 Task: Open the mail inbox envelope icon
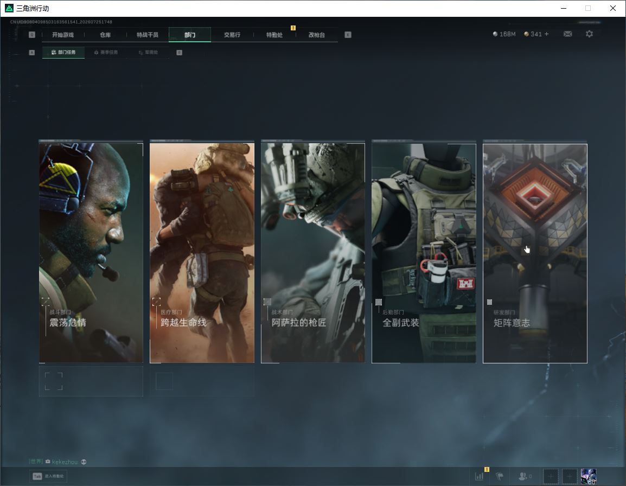(567, 34)
